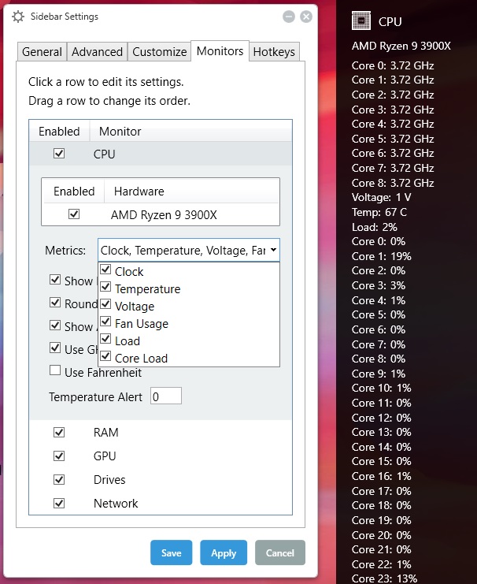Select the GPU monitor row
The height and width of the screenshot is (584, 477).
coord(161,456)
